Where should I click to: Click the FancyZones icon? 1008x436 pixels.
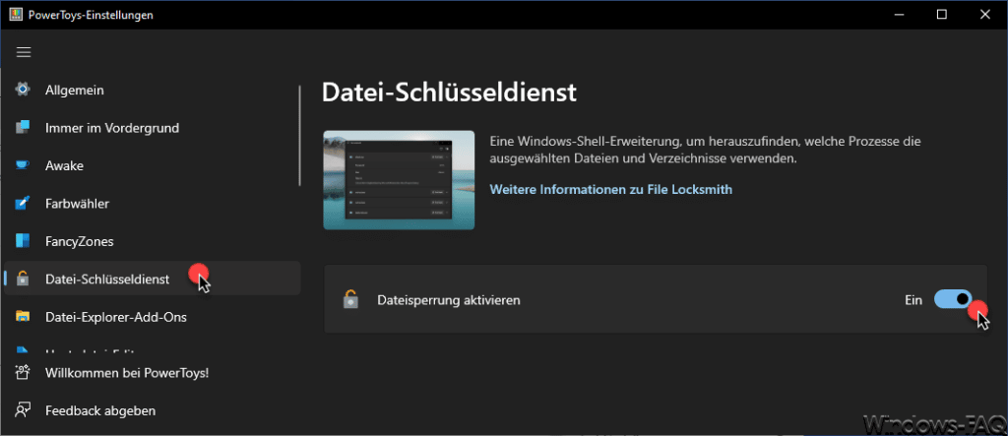[x=24, y=242]
